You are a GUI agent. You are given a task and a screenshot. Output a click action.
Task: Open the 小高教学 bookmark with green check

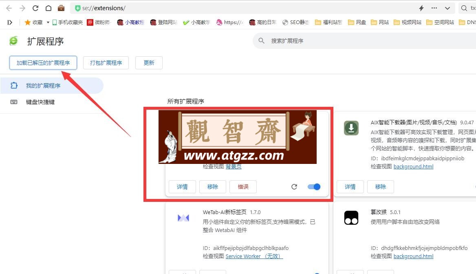pos(196,22)
